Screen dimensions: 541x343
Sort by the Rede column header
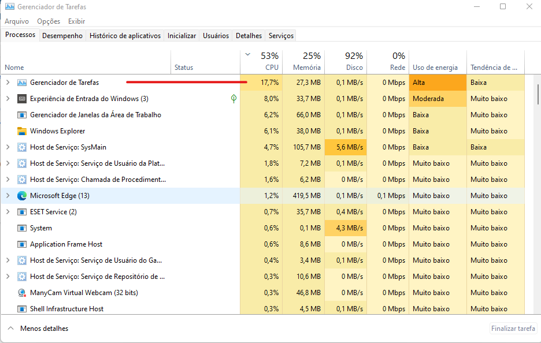coord(388,62)
